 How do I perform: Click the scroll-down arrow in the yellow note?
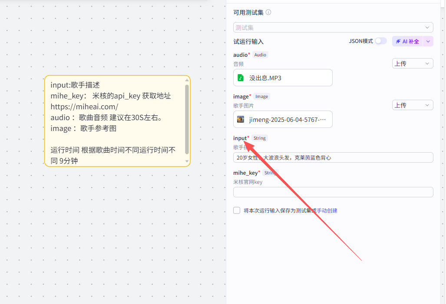click(187, 161)
